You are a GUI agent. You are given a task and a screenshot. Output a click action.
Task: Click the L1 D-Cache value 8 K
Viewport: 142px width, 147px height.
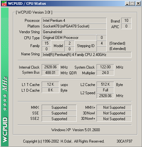(50, 90)
